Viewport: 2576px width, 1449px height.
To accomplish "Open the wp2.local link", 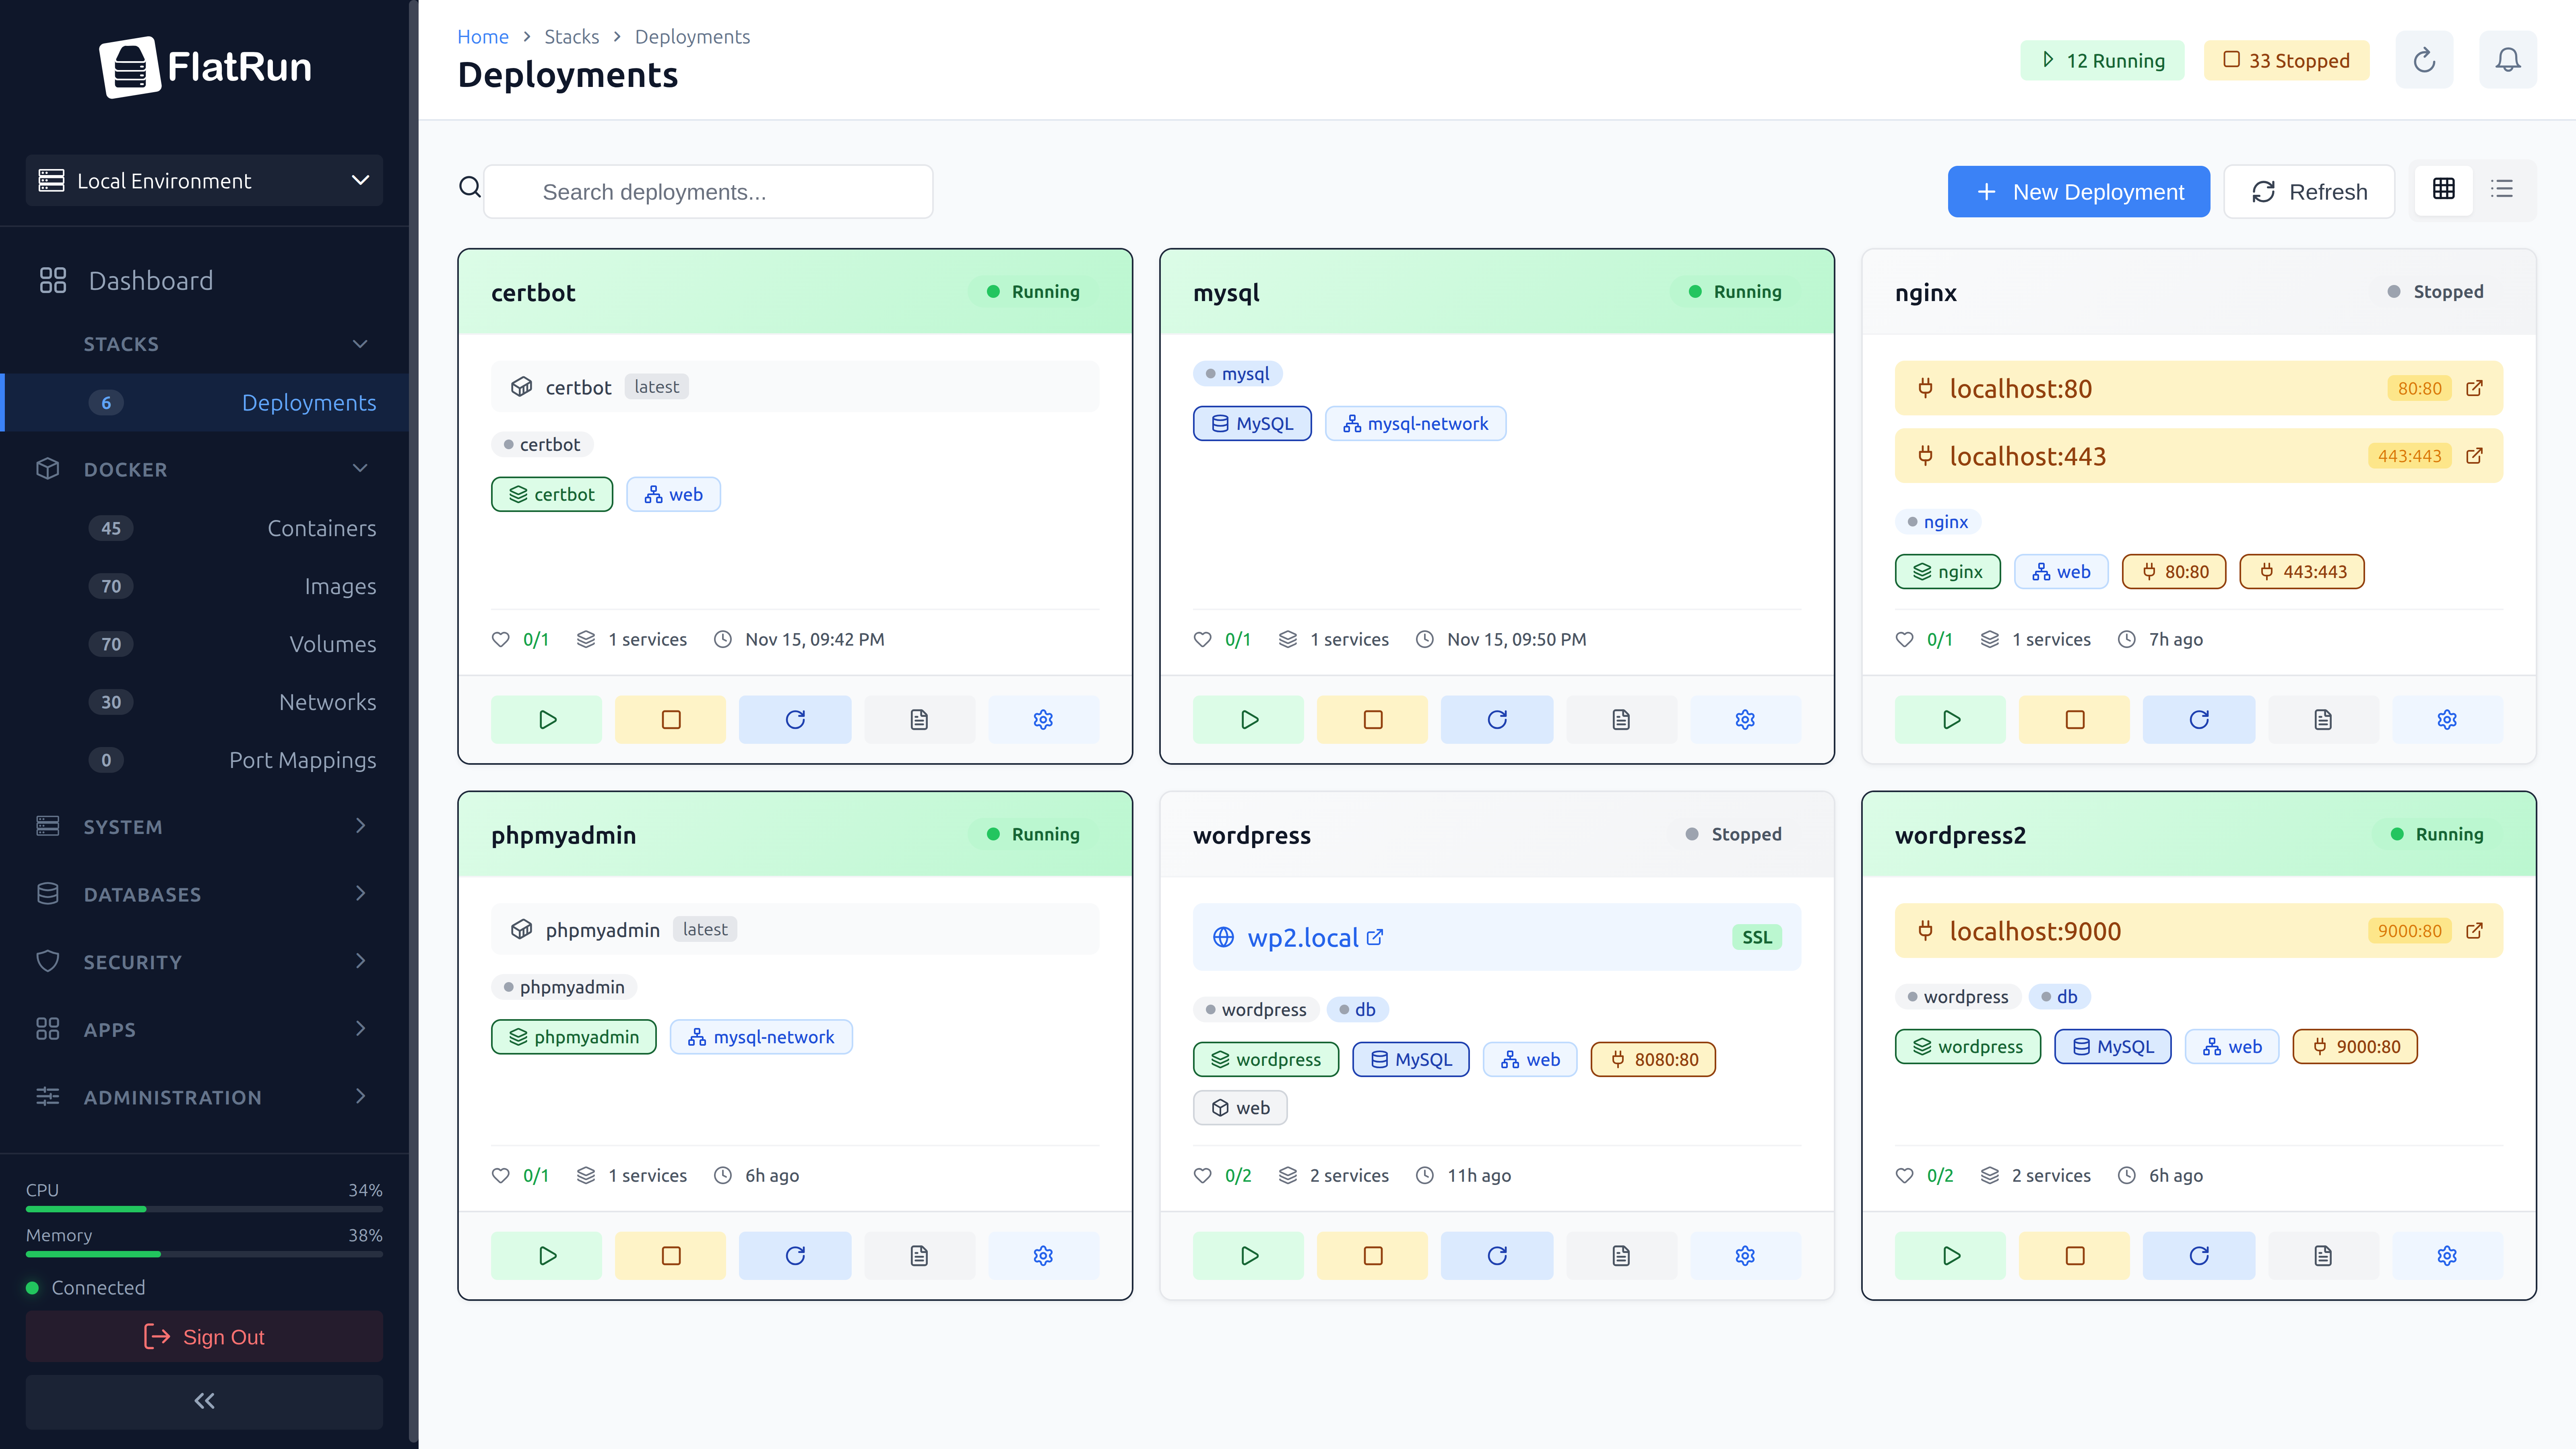I will pos(1302,937).
